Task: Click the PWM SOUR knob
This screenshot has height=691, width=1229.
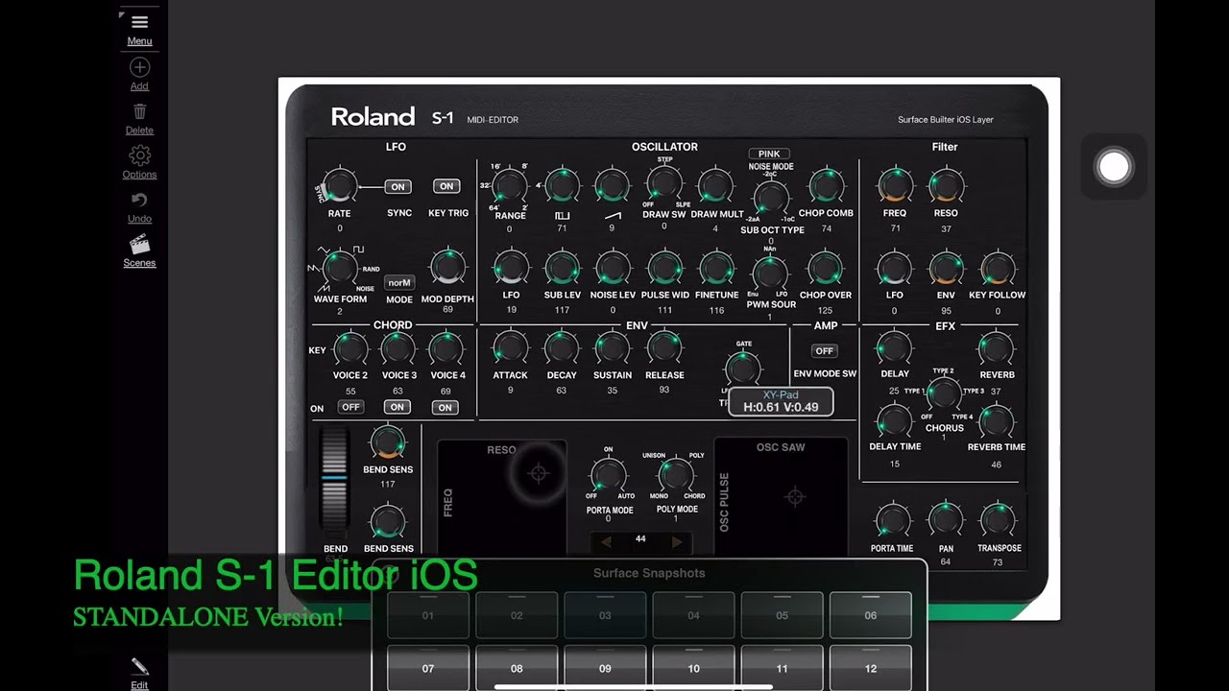Action: click(x=770, y=274)
